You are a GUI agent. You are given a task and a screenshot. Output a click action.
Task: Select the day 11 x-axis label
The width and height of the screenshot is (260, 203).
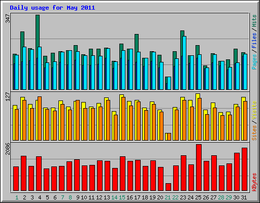pos(91,197)
